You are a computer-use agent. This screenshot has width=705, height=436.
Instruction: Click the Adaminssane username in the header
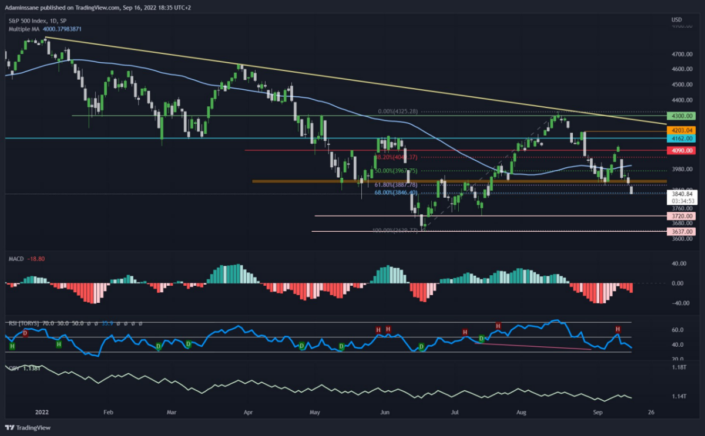coord(21,8)
